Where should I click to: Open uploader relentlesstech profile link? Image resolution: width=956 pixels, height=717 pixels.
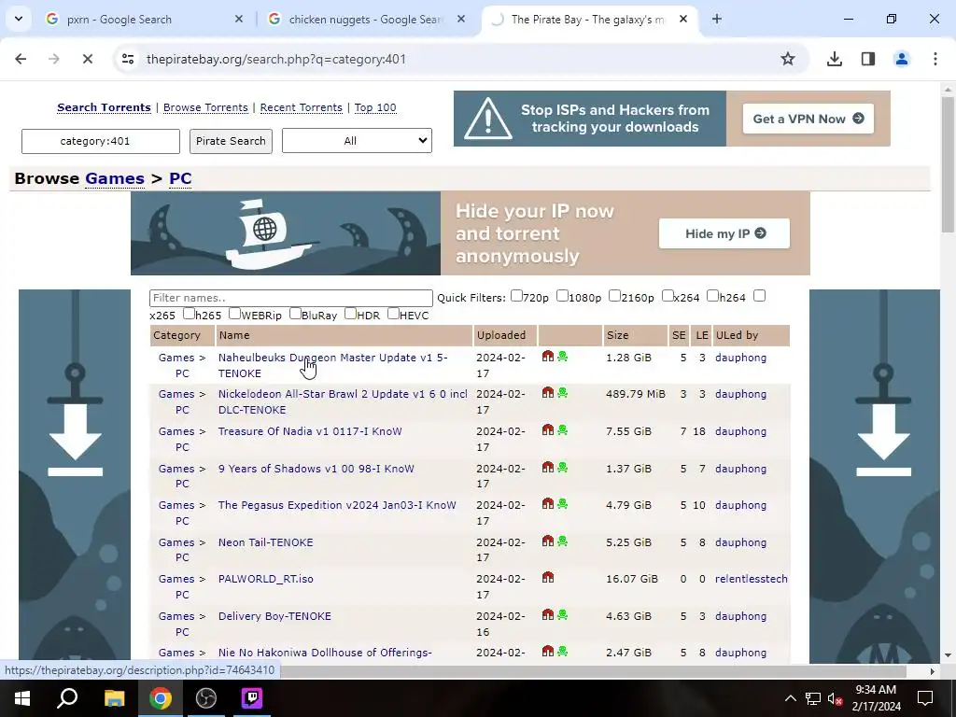tap(752, 579)
